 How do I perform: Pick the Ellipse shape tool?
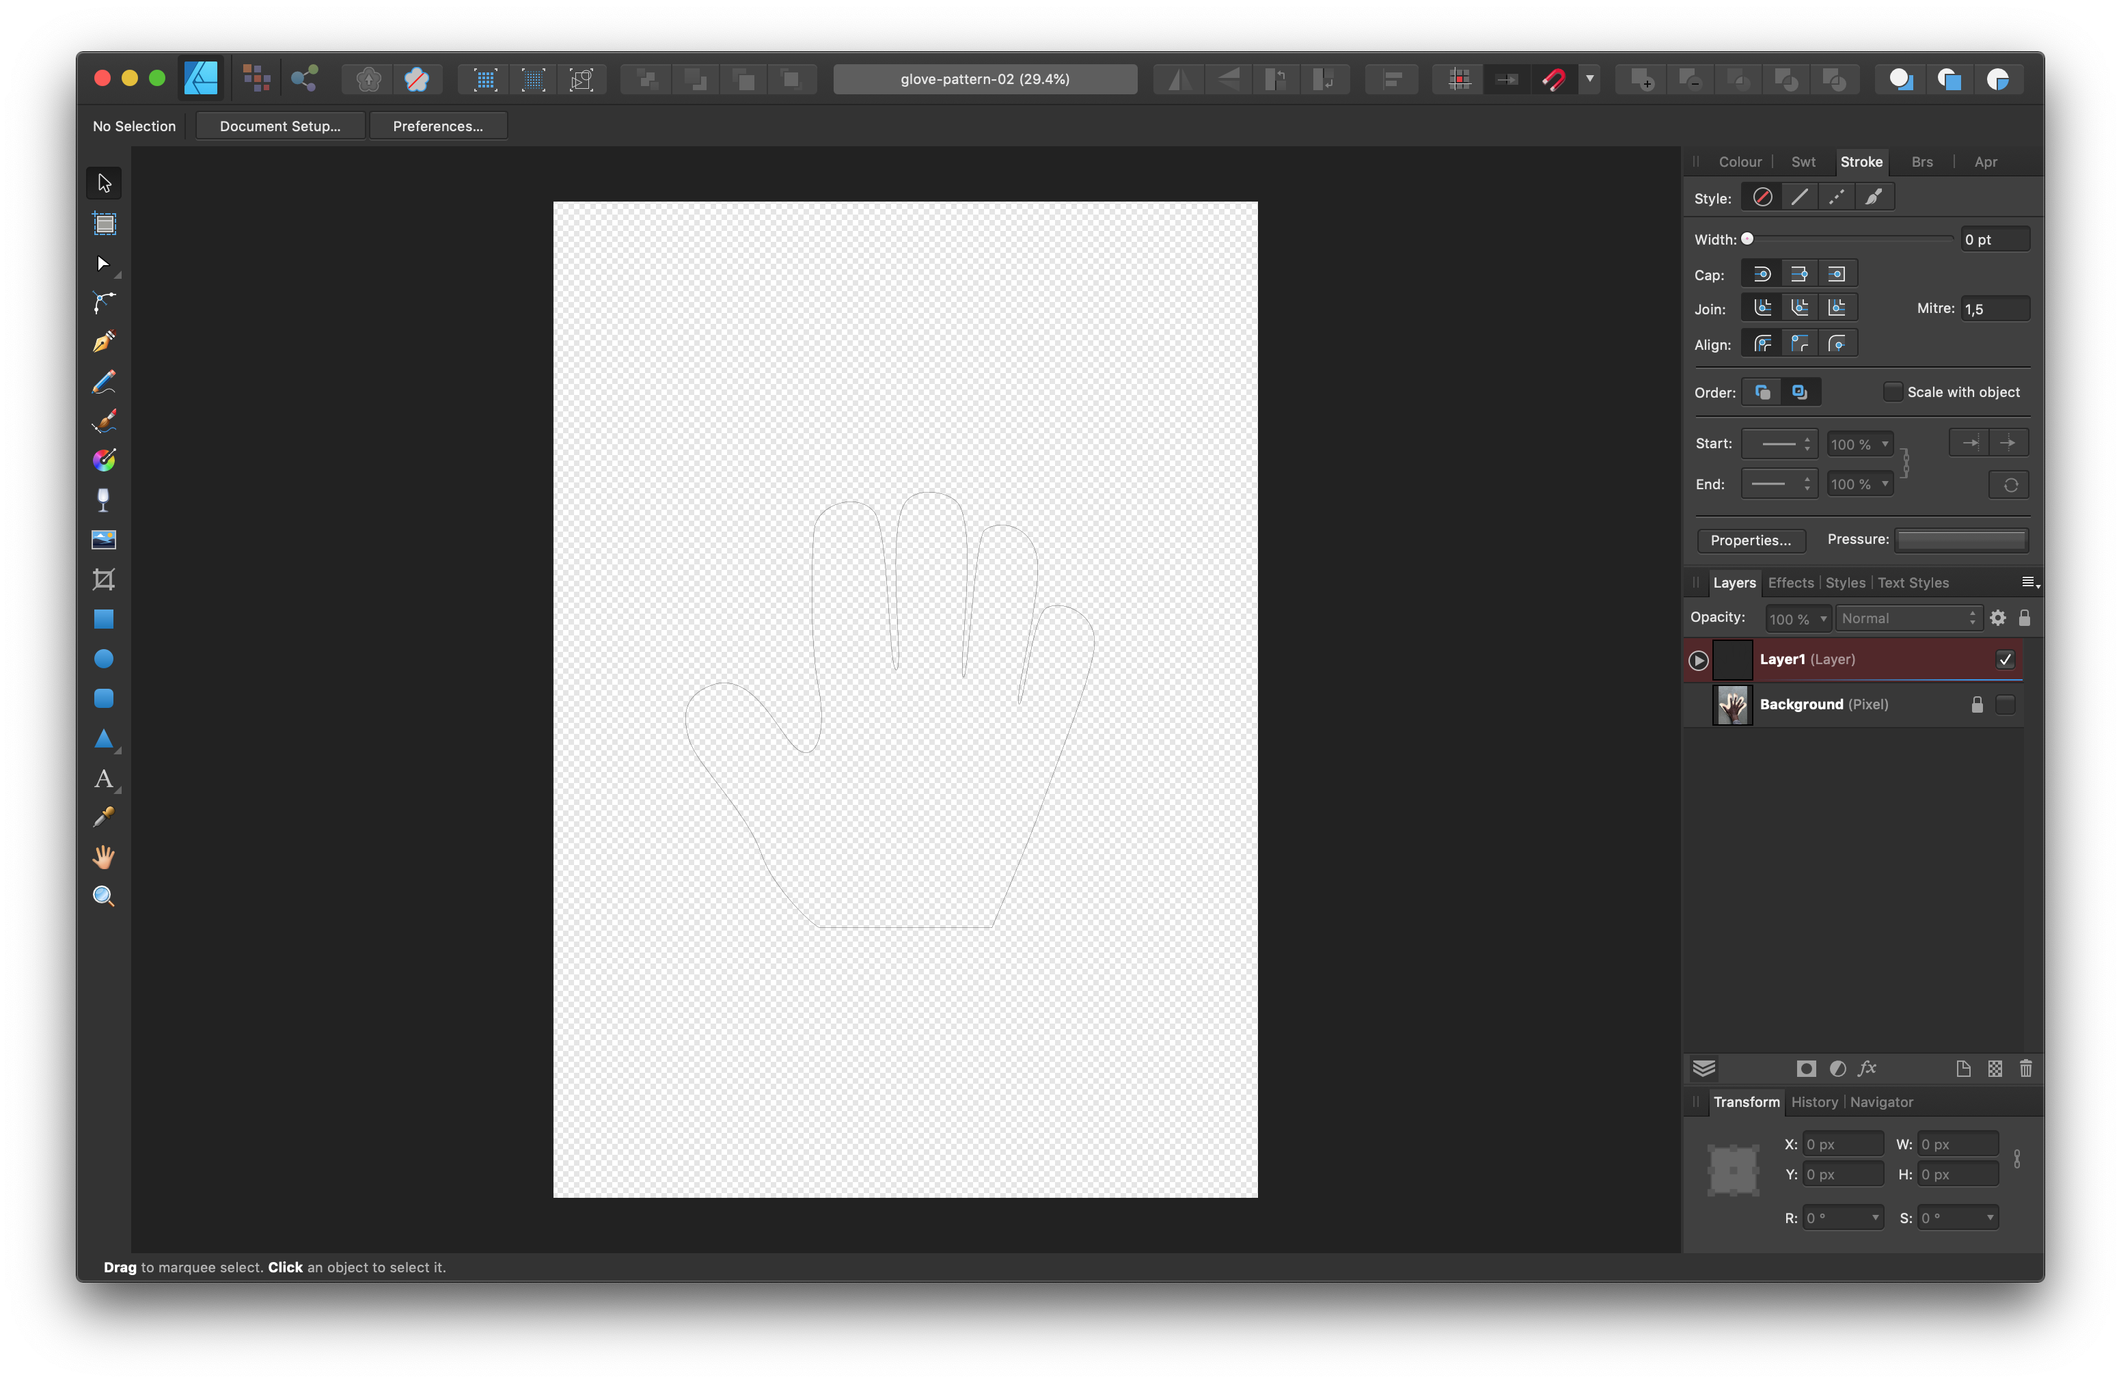(103, 659)
